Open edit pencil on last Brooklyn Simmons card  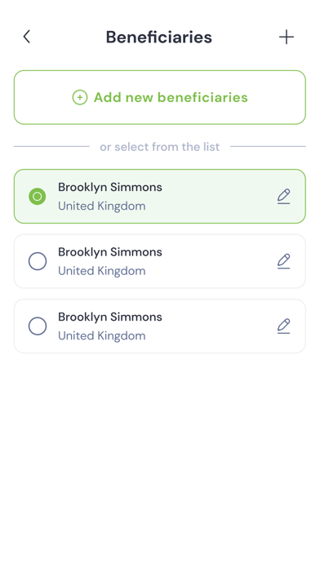pos(284,326)
